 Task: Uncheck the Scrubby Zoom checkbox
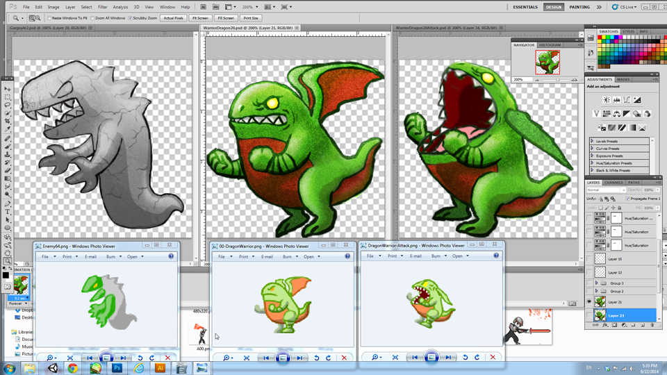pos(130,18)
